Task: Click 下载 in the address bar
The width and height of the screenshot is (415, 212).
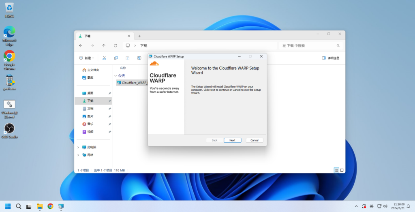Action: (x=144, y=45)
